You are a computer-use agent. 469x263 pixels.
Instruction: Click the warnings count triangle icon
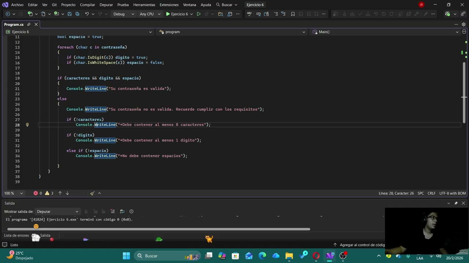click(x=47, y=193)
